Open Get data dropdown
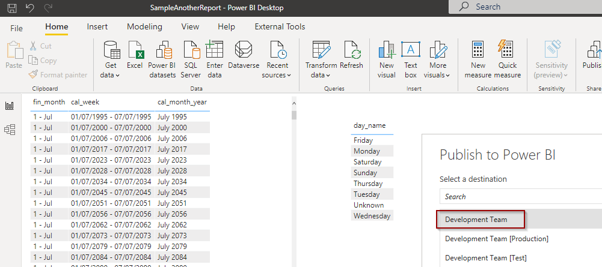This screenshot has width=602, height=267. coord(110,60)
